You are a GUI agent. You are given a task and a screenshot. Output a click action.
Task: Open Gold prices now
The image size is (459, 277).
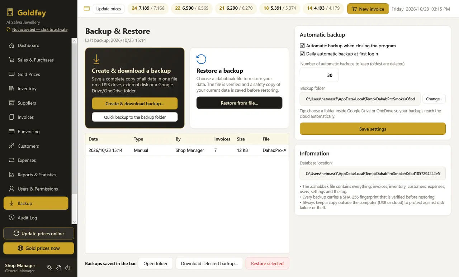[x=39, y=248]
